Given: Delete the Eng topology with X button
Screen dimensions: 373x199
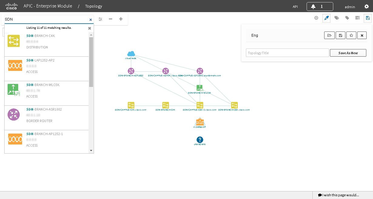Looking at the screenshot, I should coord(362,35).
